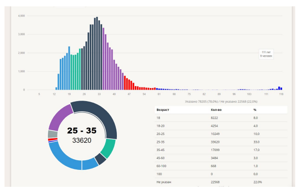Click the tallest purple histogram bar
Viewport: 301px width, 196px height.
coord(103,59)
